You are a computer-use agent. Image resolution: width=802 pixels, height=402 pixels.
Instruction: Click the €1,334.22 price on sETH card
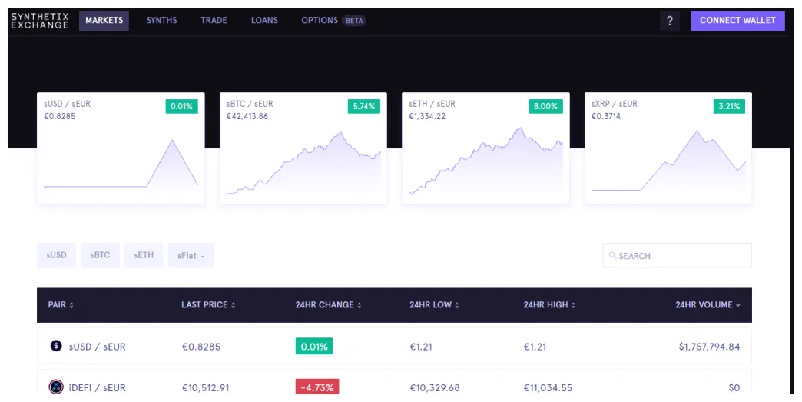(427, 116)
